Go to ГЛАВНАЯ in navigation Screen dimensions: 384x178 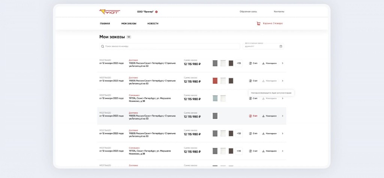click(105, 24)
